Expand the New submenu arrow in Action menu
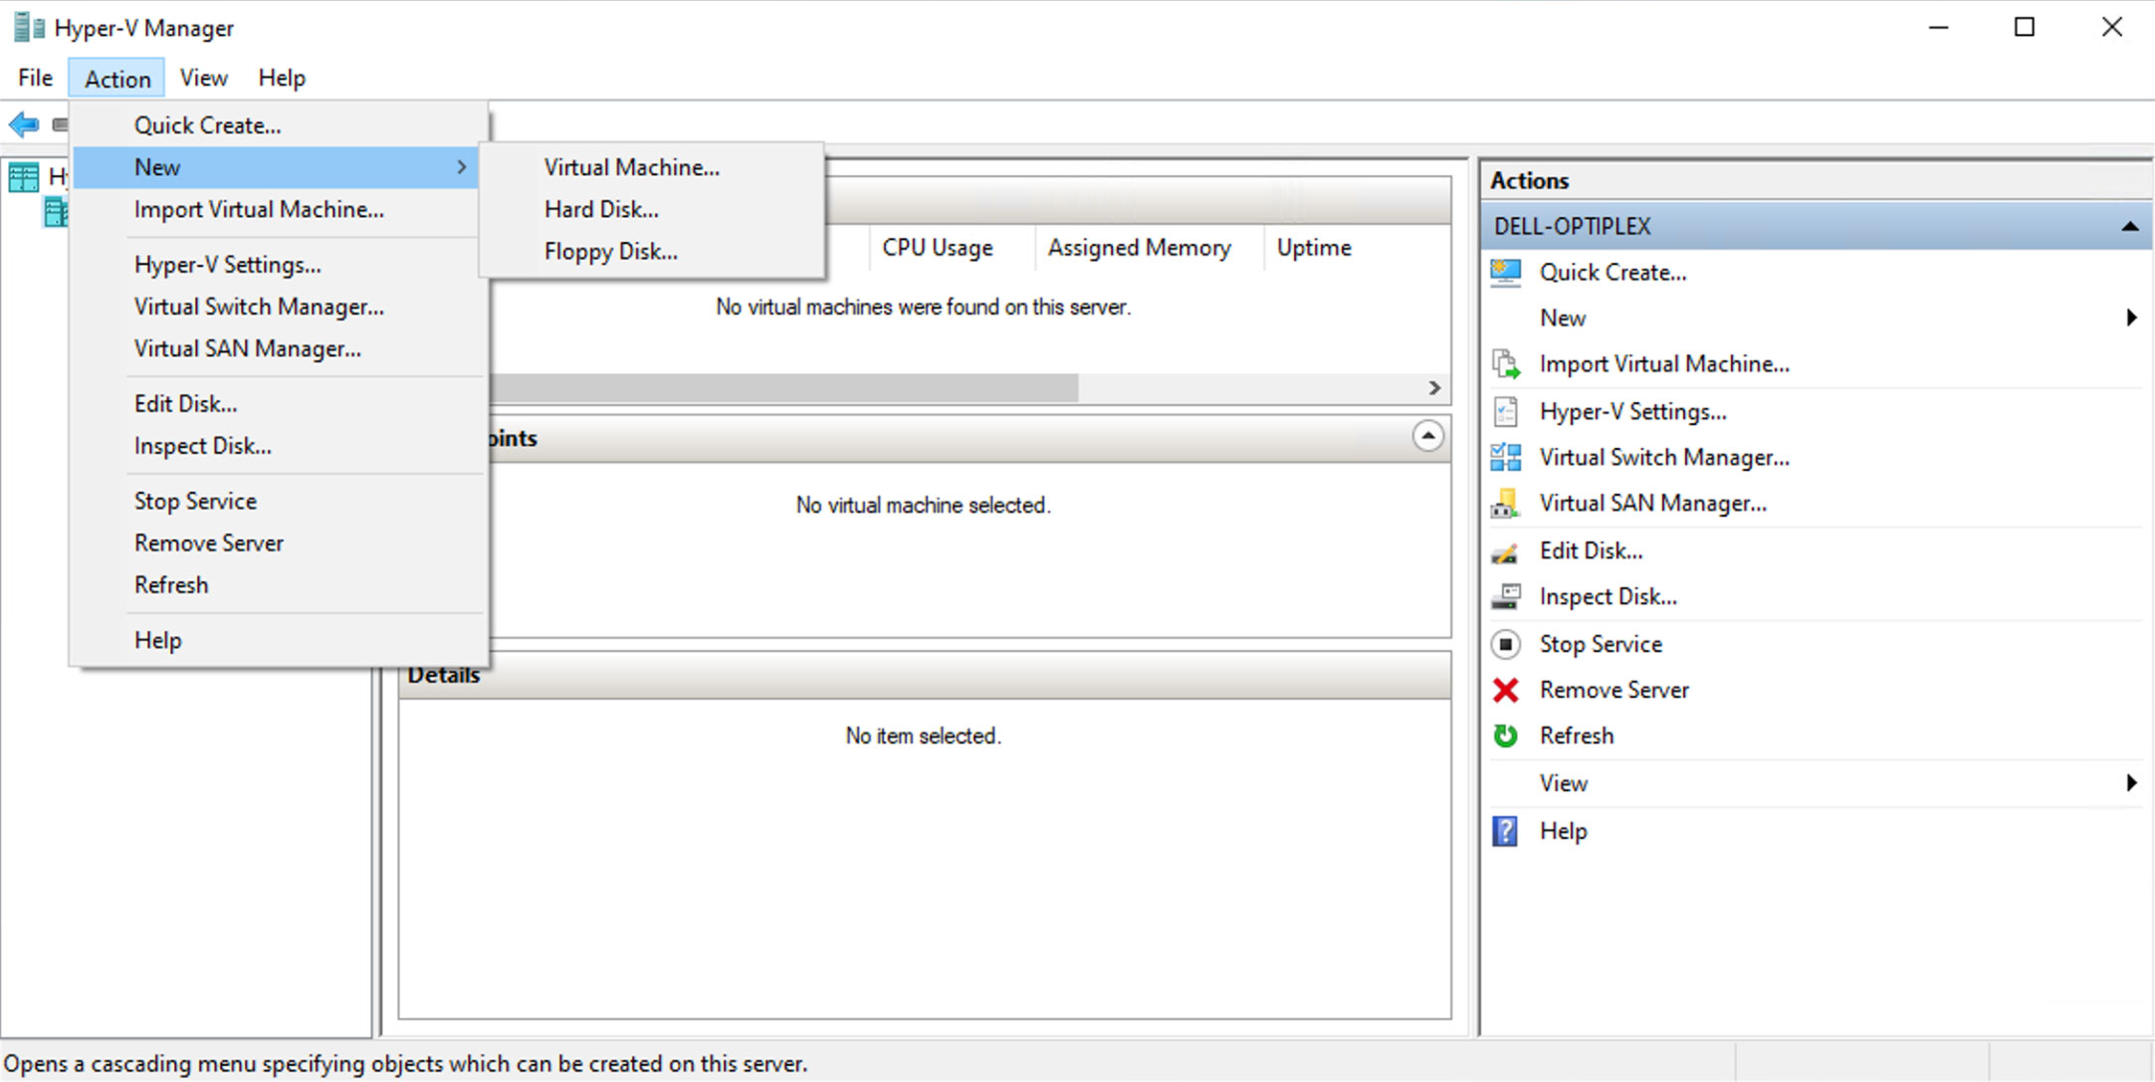2155x1082 pixels. click(x=461, y=167)
